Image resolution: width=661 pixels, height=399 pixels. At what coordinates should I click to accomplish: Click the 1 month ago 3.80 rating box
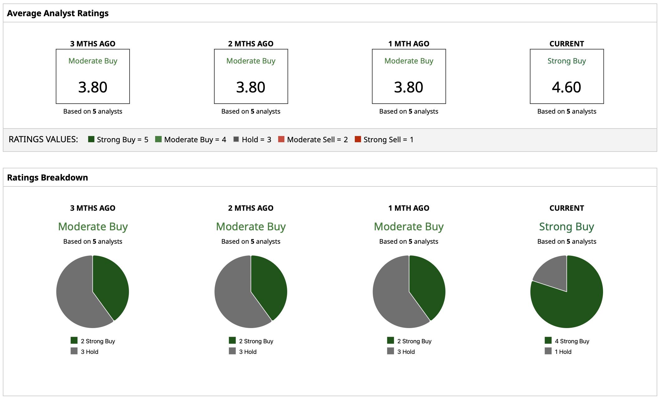click(409, 77)
